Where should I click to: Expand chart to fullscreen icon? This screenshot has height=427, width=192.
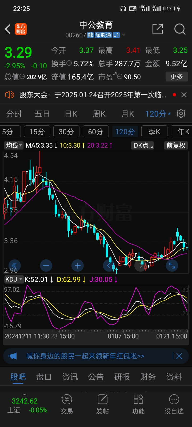tap(172, 266)
